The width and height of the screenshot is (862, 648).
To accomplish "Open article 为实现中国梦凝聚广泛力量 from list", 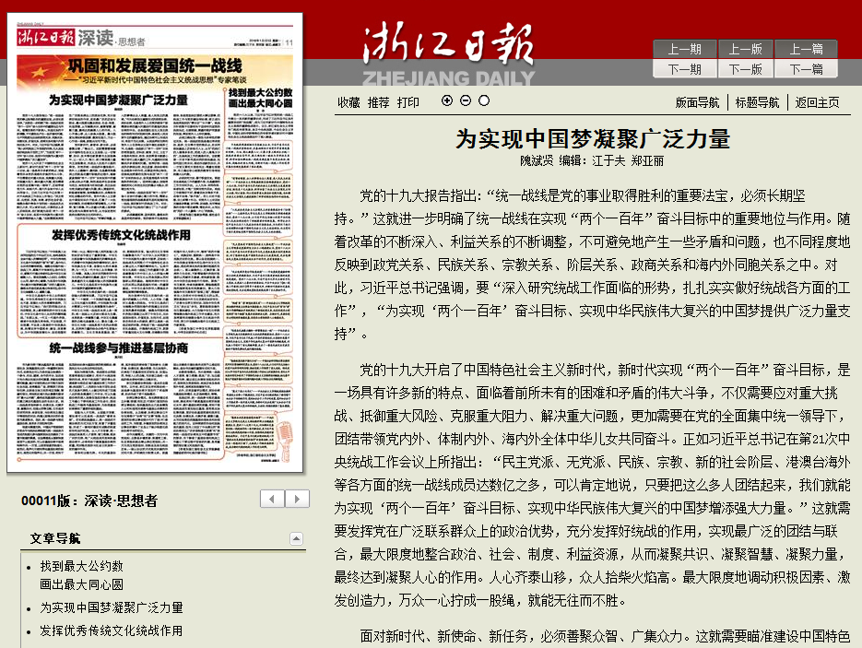I will [111, 607].
